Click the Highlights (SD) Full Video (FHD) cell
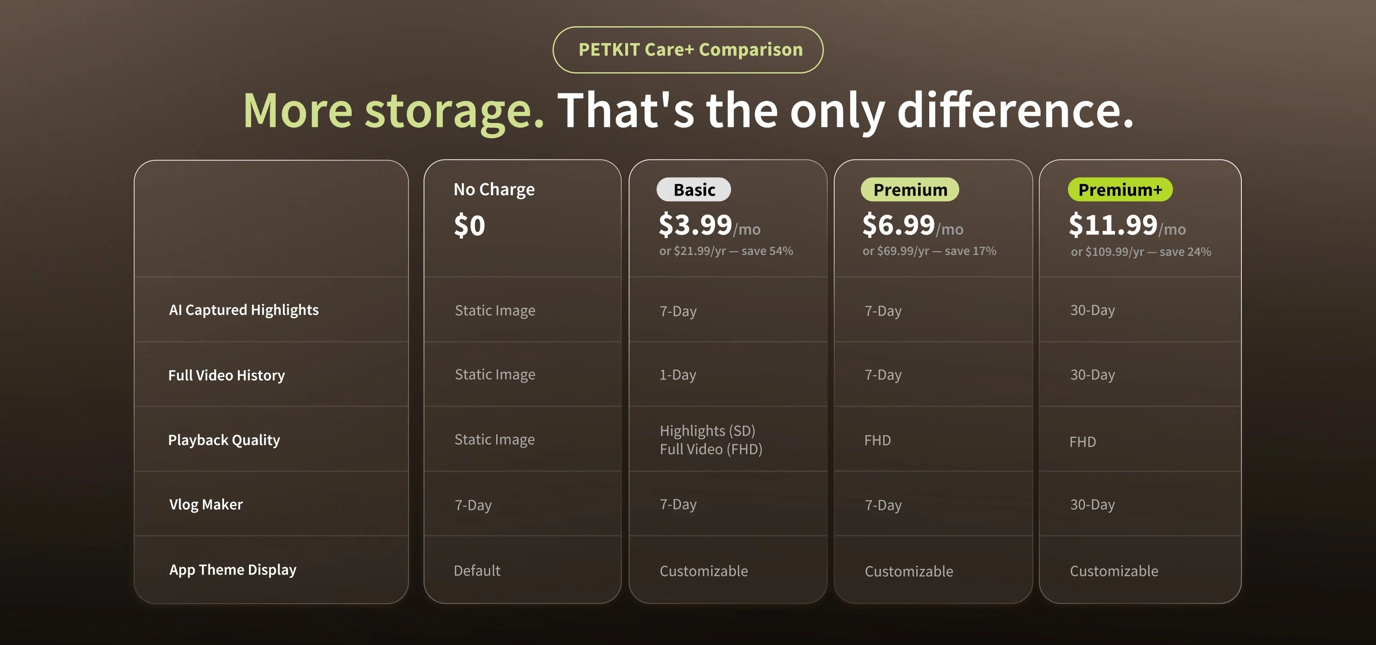Screen dimensions: 1376x645 point(711,440)
